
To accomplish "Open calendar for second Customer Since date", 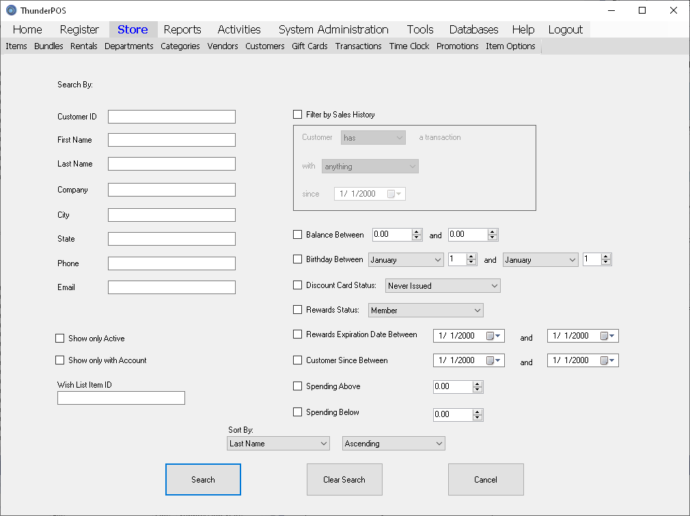I will (607, 360).
